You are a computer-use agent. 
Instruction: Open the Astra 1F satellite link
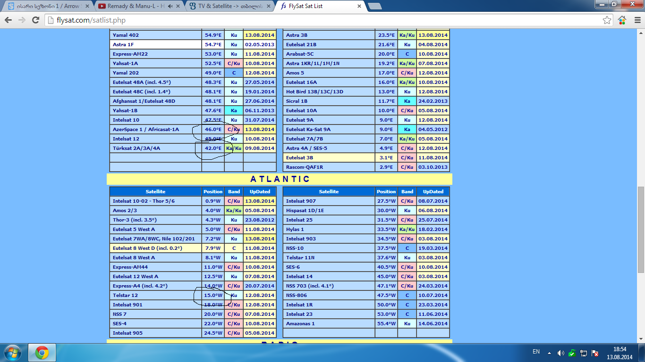coord(123,44)
